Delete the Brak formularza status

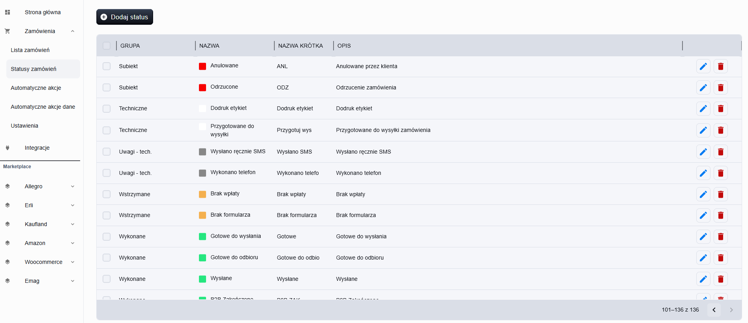(x=720, y=215)
